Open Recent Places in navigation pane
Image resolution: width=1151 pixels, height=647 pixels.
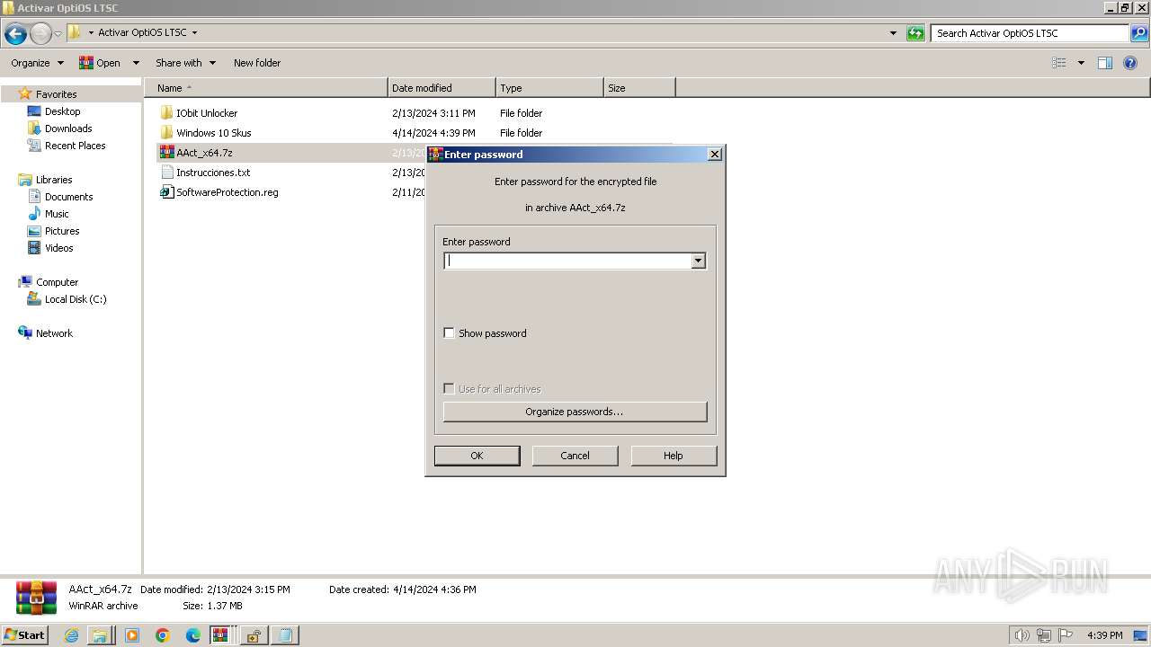tap(75, 146)
